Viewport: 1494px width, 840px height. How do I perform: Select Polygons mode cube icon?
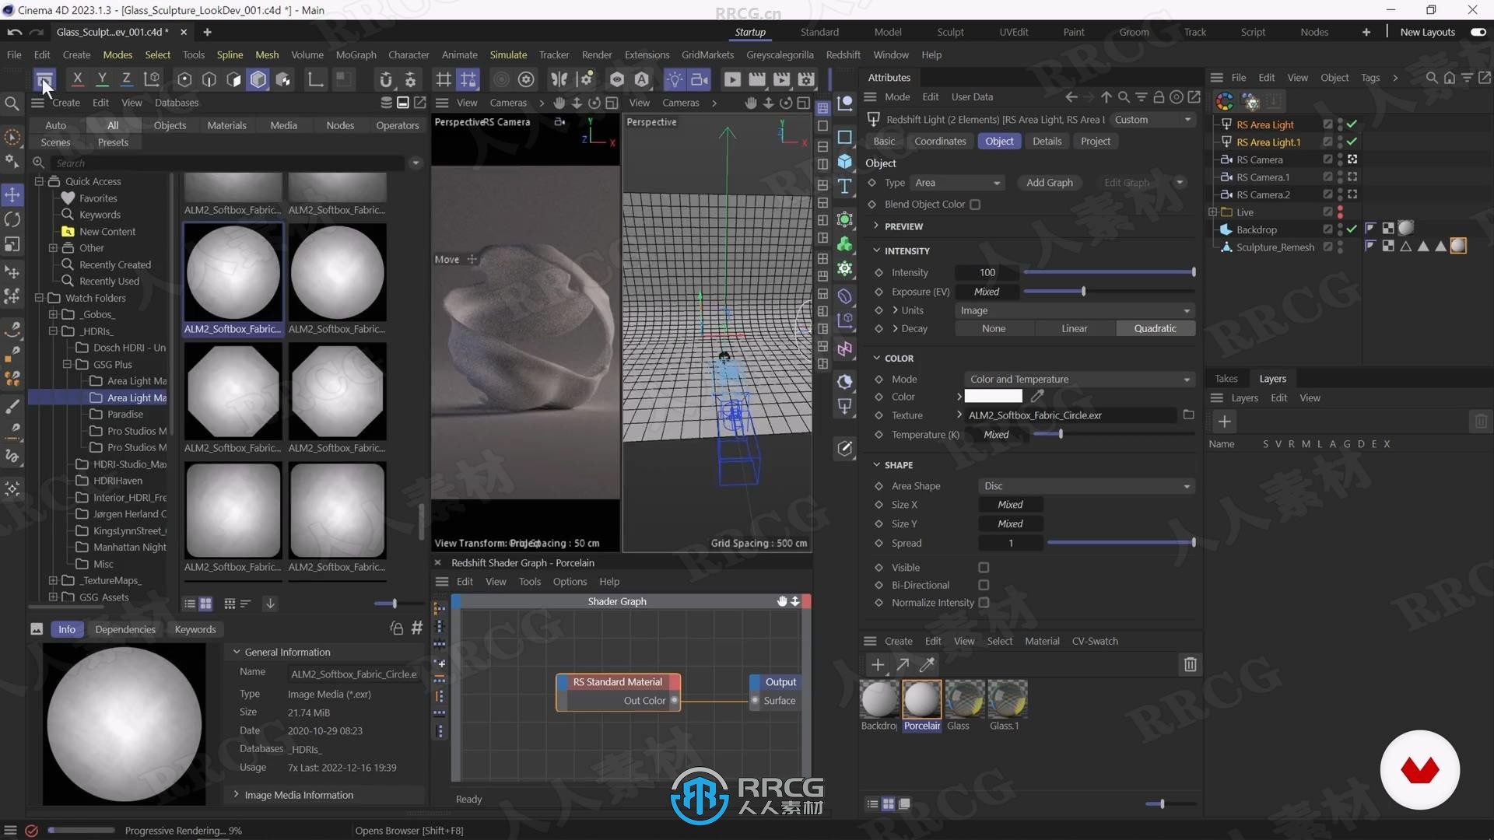[x=258, y=79]
